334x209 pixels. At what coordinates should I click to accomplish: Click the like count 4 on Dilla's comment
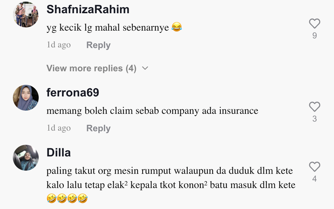click(315, 179)
